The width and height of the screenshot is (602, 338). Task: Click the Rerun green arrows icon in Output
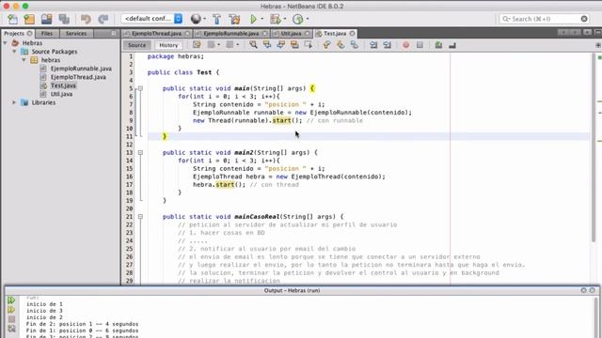[x=11, y=300]
